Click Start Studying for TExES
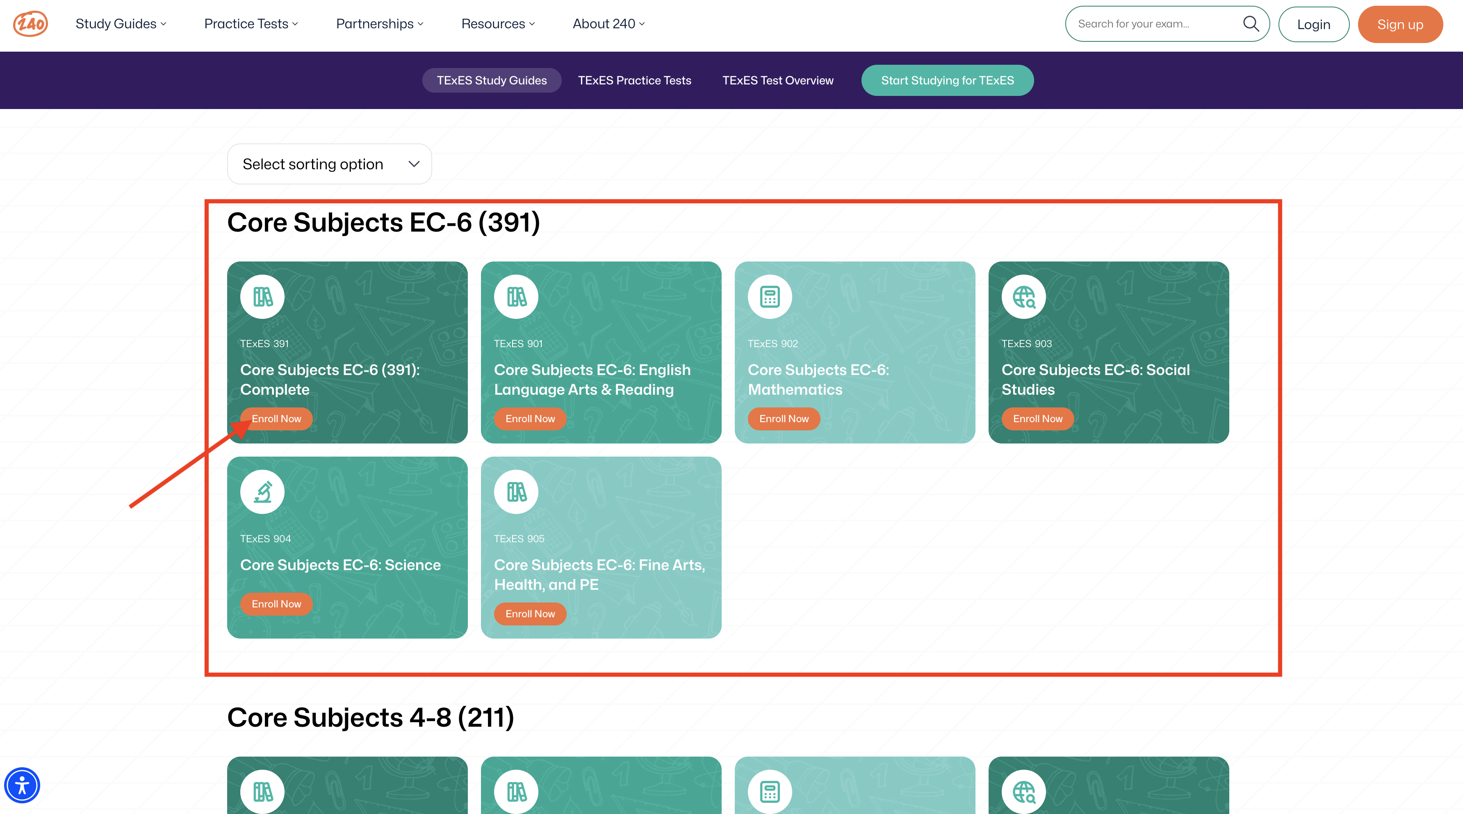The image size is (1463, 814). tap(947, 80)
